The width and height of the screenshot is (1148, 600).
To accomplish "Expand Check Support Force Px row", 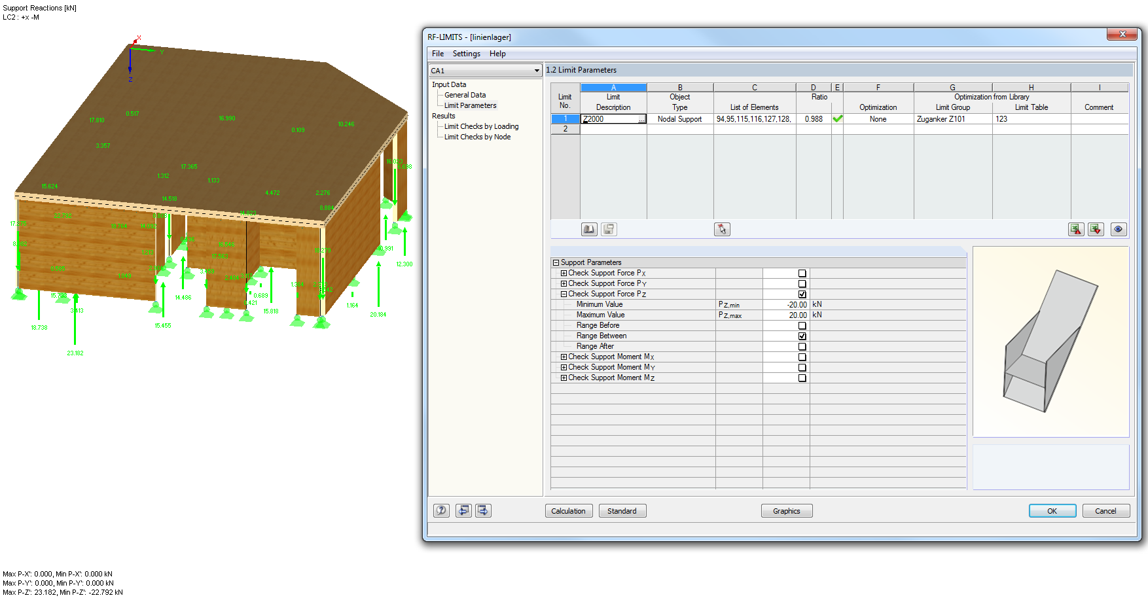I will (564, 274).
